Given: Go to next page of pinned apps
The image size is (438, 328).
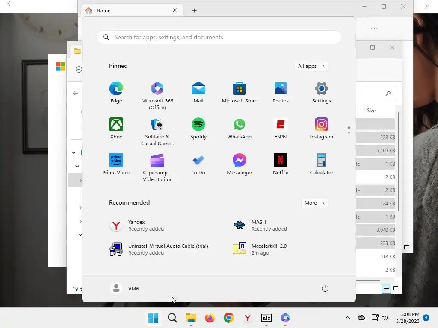Looking at the screenshot, I should click(x=349, y=132).
